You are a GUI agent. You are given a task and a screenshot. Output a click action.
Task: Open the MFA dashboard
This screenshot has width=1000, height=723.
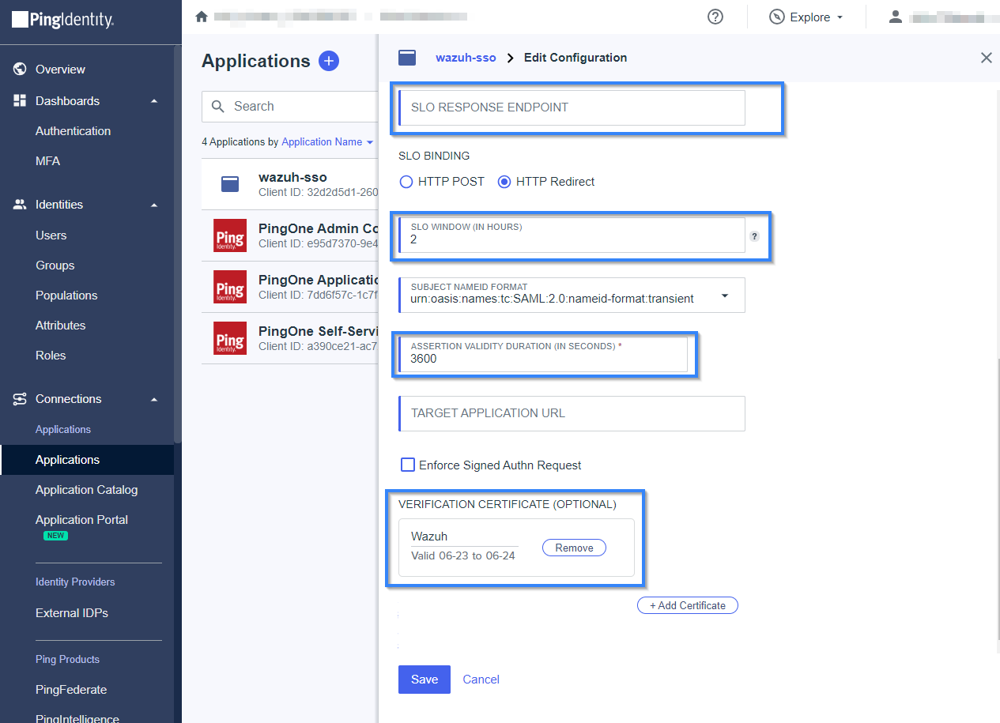click(47, 161)
